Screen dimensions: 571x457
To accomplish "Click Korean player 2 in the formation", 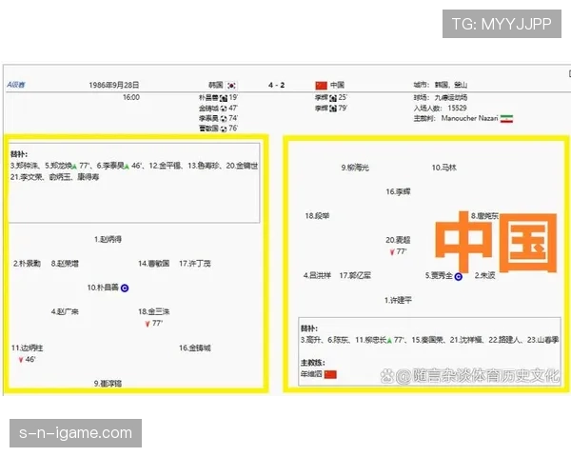I will click(27, 264).
